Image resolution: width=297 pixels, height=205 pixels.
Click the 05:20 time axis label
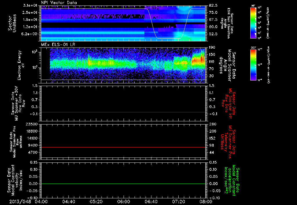tap(96, 202)
